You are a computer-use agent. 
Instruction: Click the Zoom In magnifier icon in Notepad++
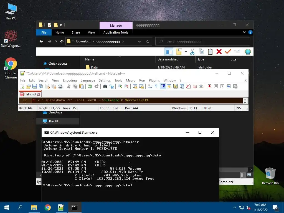(120, 87)
